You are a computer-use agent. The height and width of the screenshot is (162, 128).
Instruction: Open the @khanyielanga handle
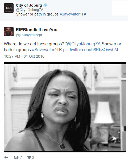[29, 35]
